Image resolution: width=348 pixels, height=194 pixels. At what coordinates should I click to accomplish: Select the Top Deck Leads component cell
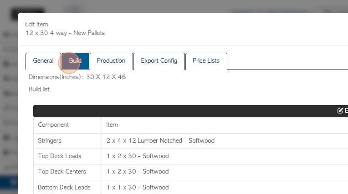tap(67, 156)
